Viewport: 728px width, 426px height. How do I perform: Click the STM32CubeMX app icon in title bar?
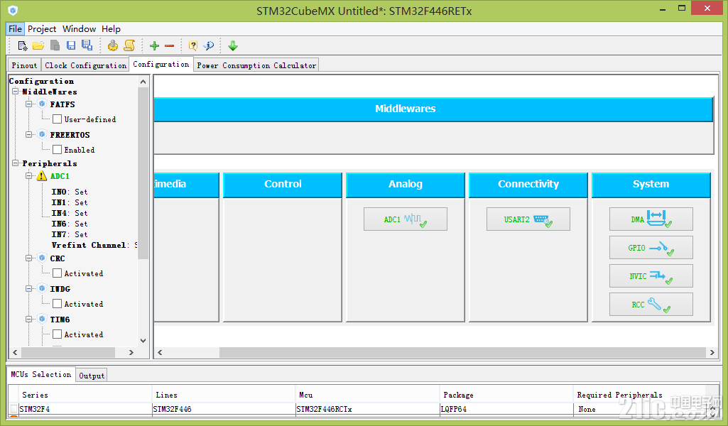(13, 10)
